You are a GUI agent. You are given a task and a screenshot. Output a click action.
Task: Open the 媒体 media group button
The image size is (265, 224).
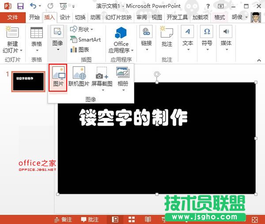tap(226, 39)
